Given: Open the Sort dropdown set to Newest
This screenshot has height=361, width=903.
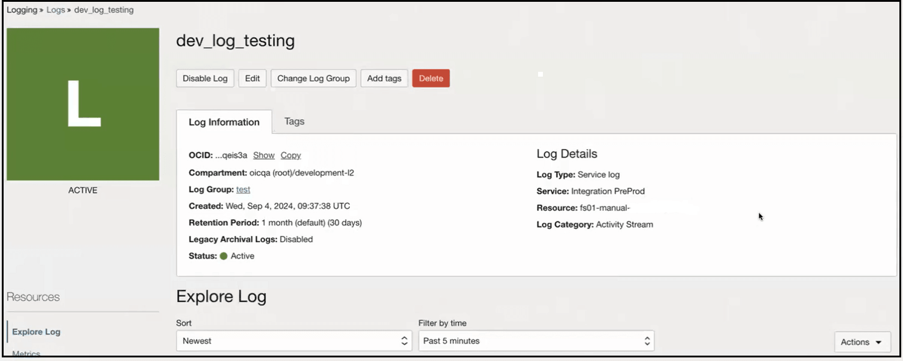Looking at the screenshot, I should pyautogui.click(x=294, y=341).
